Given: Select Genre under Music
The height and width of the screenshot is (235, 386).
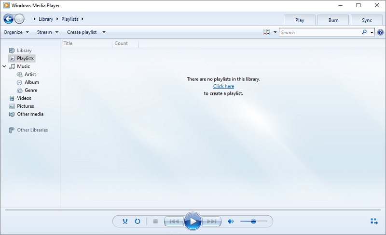Looking at the screenshot, I should pos(31,90).
